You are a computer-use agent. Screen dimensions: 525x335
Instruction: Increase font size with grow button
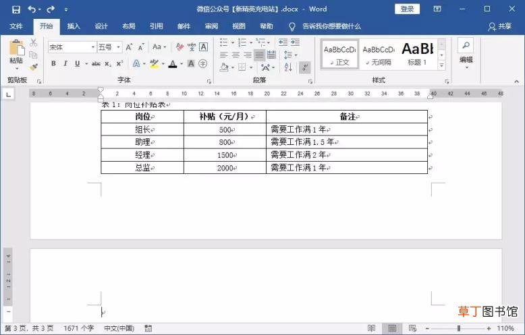tap(129, 47)
